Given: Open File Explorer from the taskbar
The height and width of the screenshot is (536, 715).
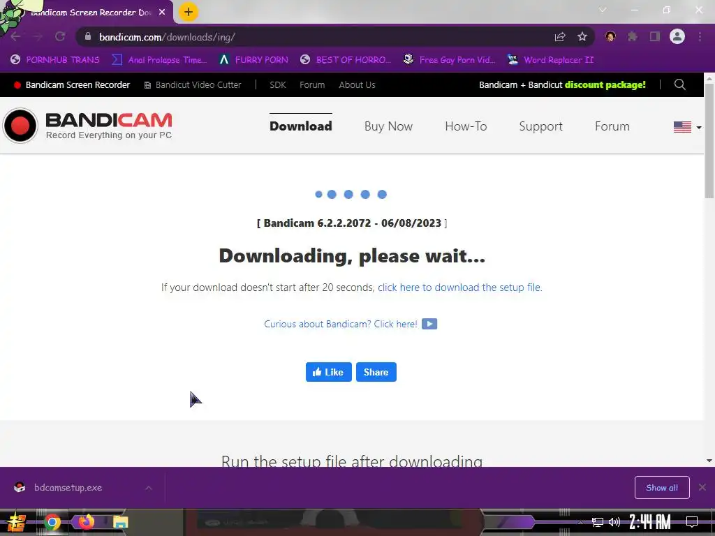Looking at the screenshot, I should 120,522.
